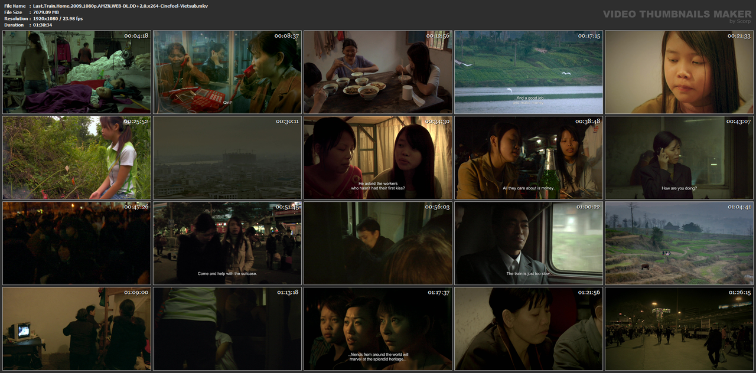Select the 01:21:56 woman looking down thumbnail
Screen dimensions: 756x373
point(529,329)
